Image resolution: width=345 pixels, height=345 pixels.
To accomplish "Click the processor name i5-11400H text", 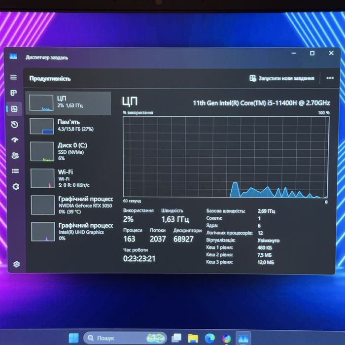I will pyautogui.click(x=261, y=103).
